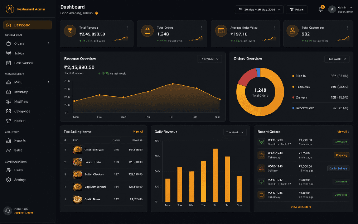Screen dimensions: 358x224
Task: Click the bag icon for order #ORD-1249
Action: coord(261,155)
